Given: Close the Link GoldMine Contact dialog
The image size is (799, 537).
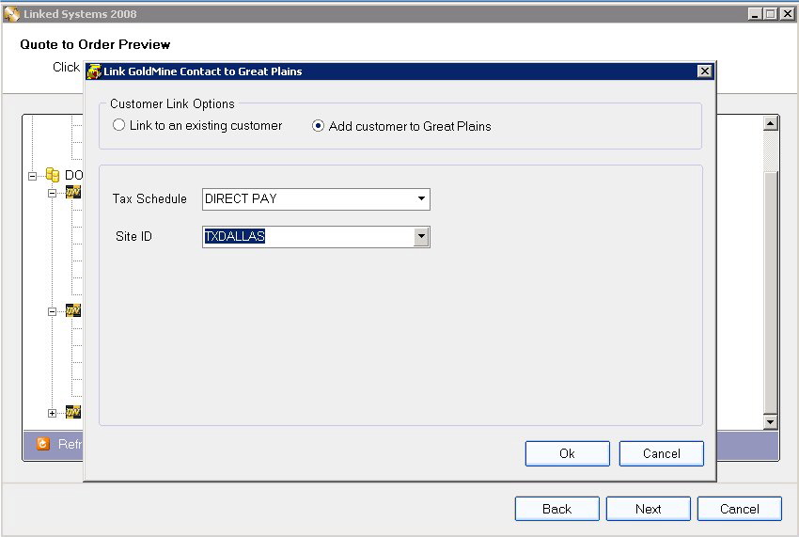Looking at the screenshot, I should (704, 71).
